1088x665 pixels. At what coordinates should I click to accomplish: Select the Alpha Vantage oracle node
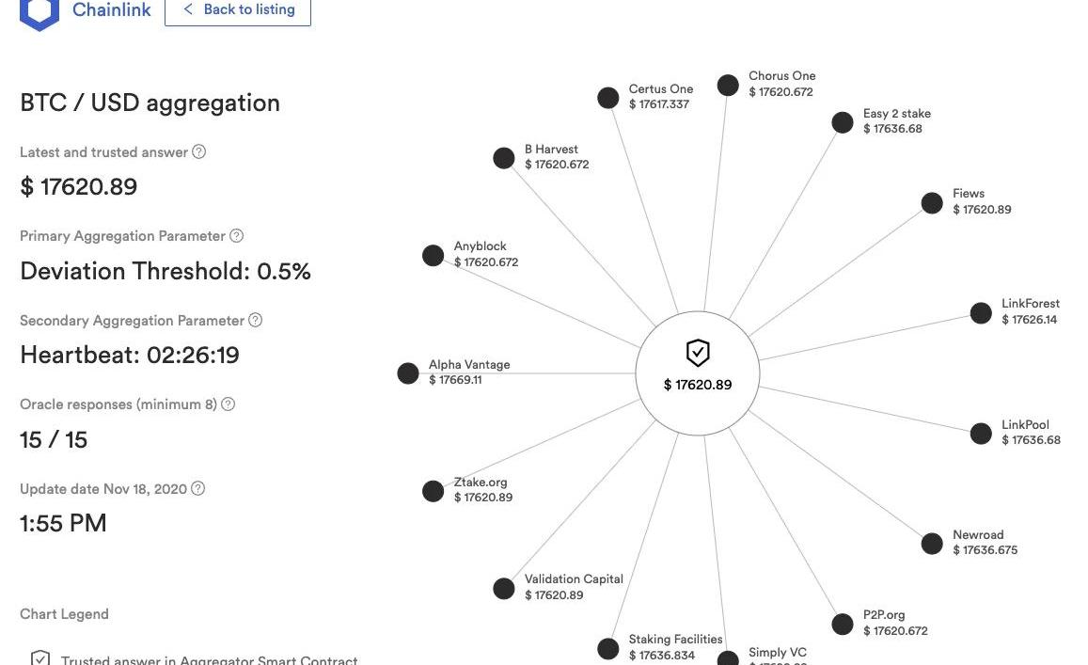tap(408, 372)
